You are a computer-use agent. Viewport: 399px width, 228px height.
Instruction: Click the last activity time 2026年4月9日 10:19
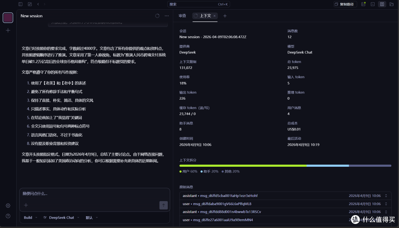303,145
